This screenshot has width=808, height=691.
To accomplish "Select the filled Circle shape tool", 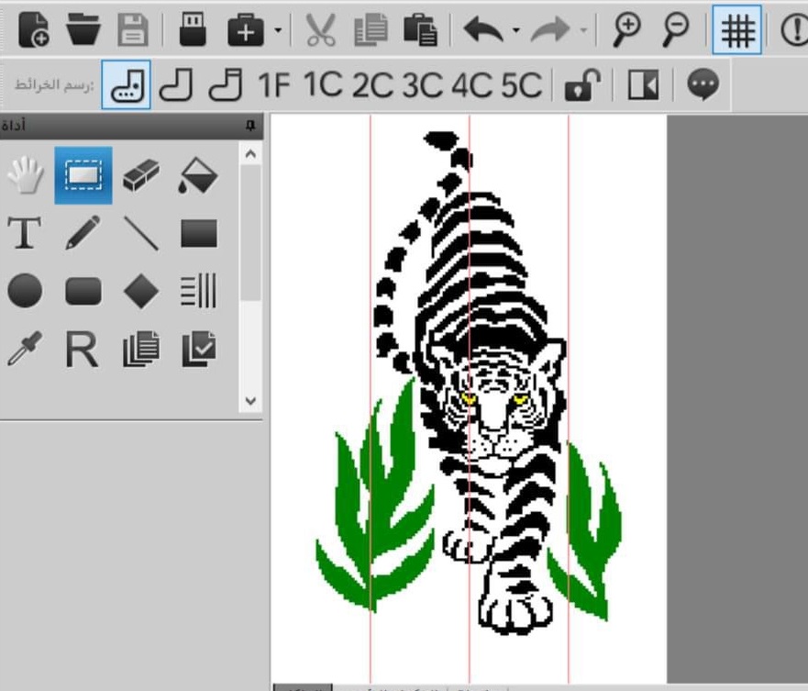I will pyautogui.click(x=25, y=292).
